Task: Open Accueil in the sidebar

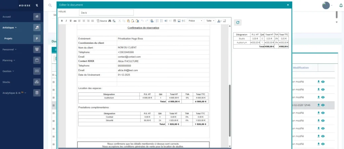Action: tap(7, 17)
